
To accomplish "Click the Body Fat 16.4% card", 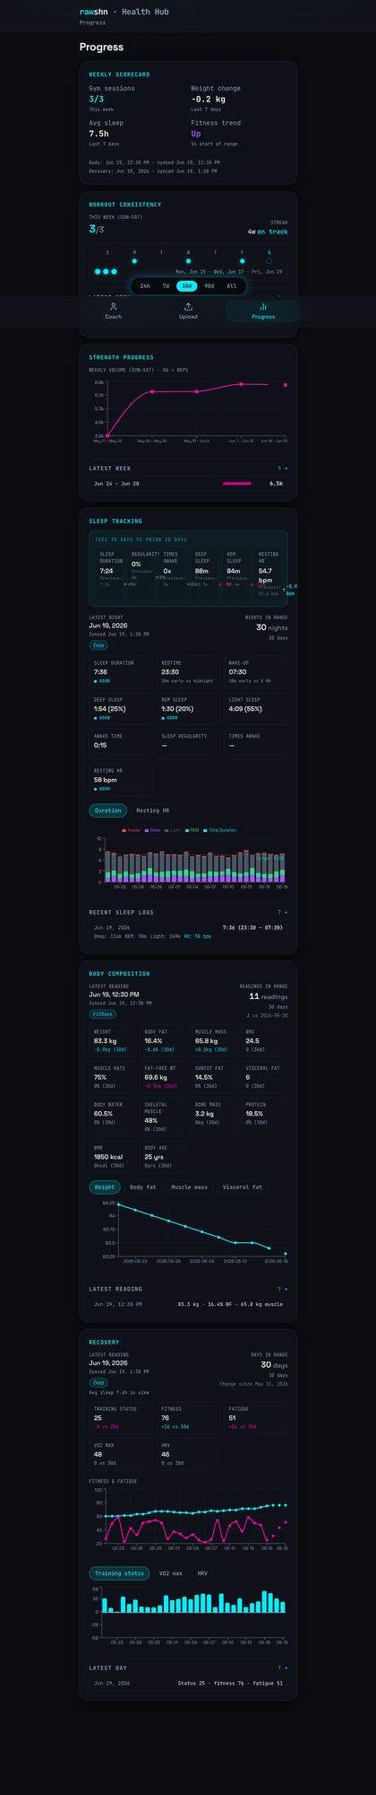I will point(164,1040).
